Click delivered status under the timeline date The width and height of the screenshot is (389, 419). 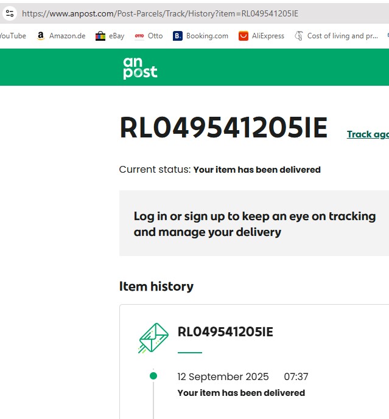point(241,393)
